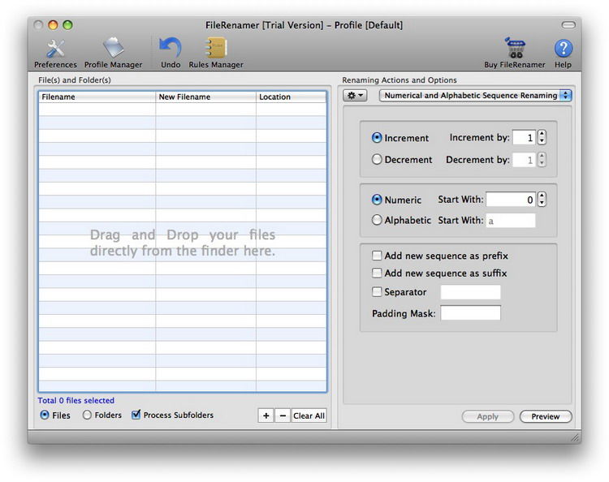Click the Buy FileRenamer cart icon

tap(514, 48)
